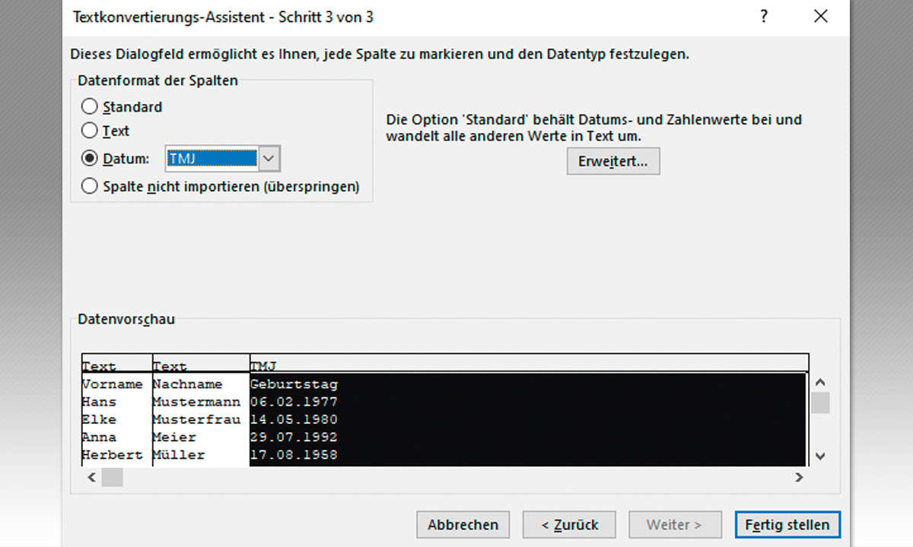Viewport: 913px width, 547px height.
Task: Click the Anna cell in preview
Action: tap(100, 437)
